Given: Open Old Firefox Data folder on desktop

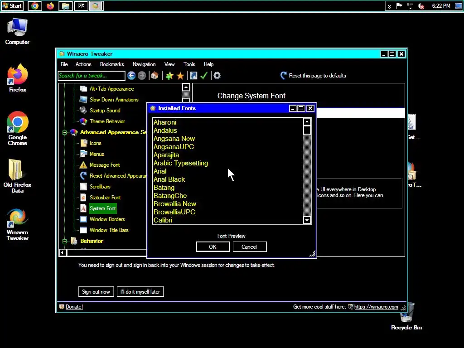Looking at the screenshot, I should coord(17,176).
